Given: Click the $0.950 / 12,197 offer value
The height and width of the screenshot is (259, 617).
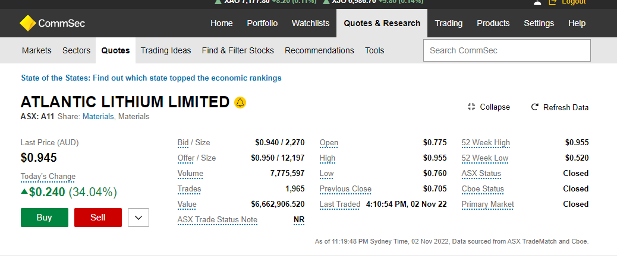Looking at the screenshot, I should 278,158.
